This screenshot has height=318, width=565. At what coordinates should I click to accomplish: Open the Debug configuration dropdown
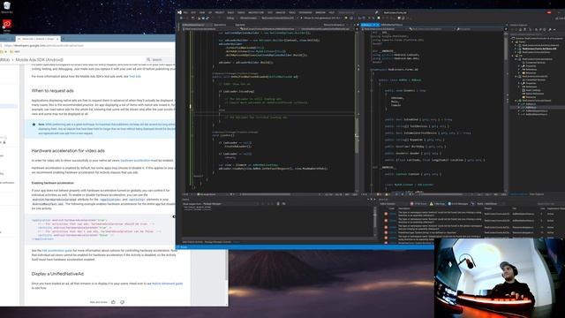click(231, 18)
